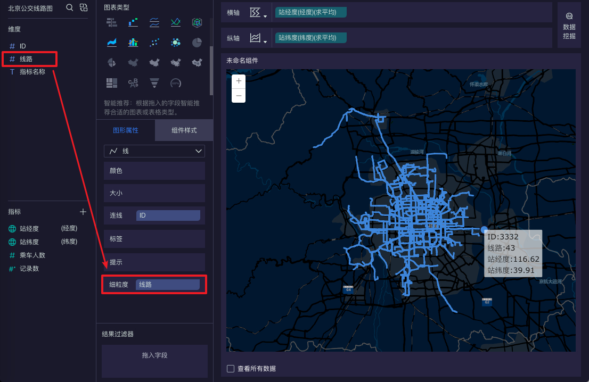
Task: Click the highlighted data point on the map
Action: [484, 229]
